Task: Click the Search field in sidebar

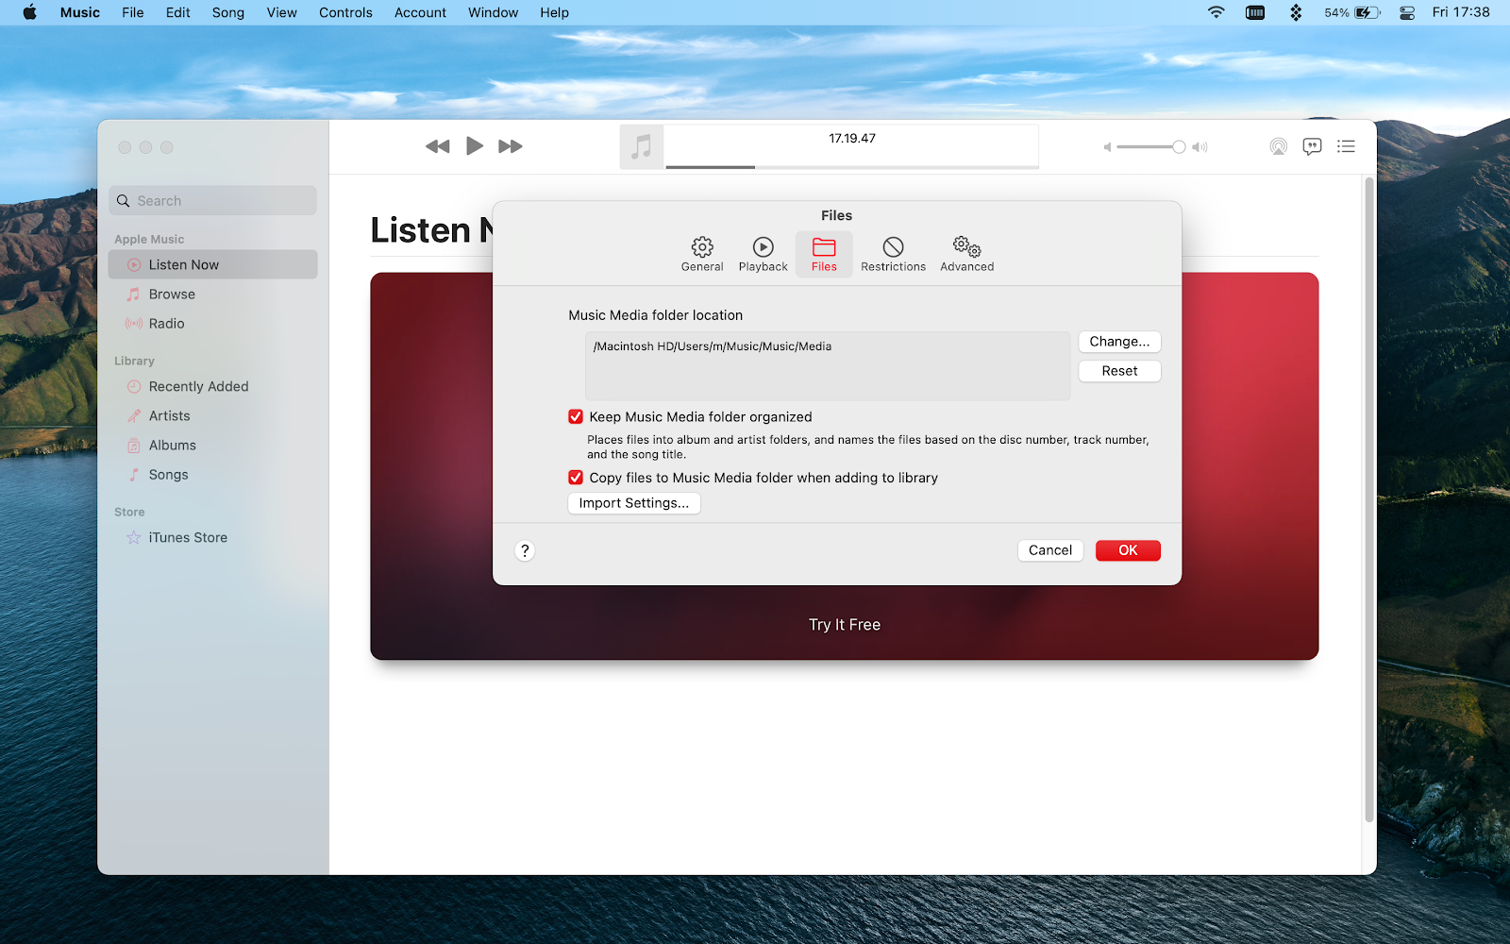Action: (x=212, y=201)
